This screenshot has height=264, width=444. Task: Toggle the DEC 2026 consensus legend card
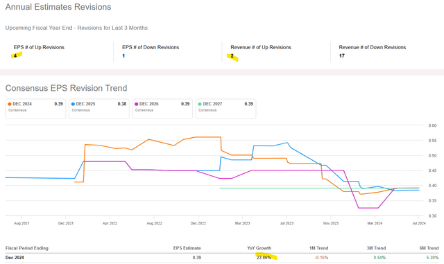162,109
